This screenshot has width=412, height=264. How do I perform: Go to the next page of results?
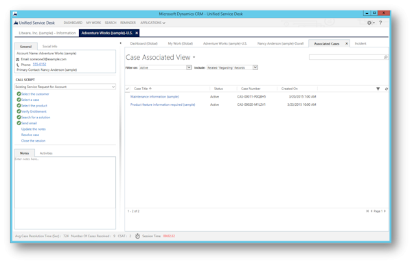(385, 211)
